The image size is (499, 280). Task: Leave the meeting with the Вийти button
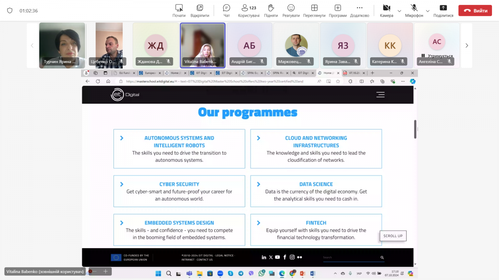pos(475,11)
